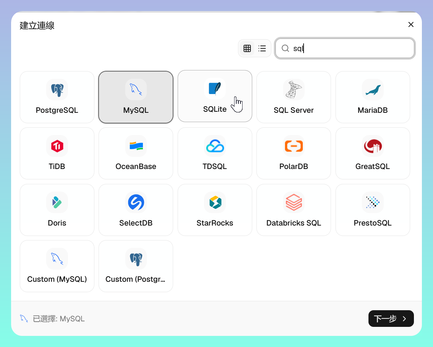The width and height of the screenshot is (433, 347).
Task: Switch to grid view layout
Action: tap(247, 48)
